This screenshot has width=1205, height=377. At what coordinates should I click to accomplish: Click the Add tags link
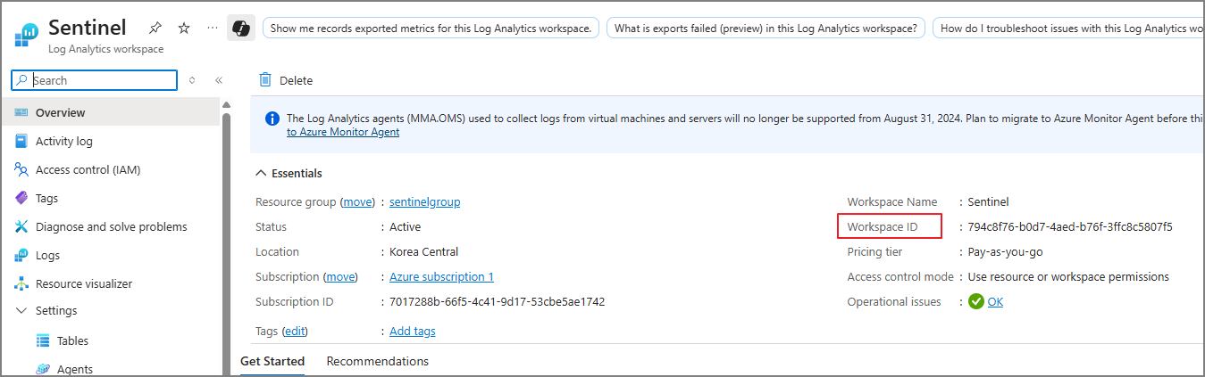(413, 331)
